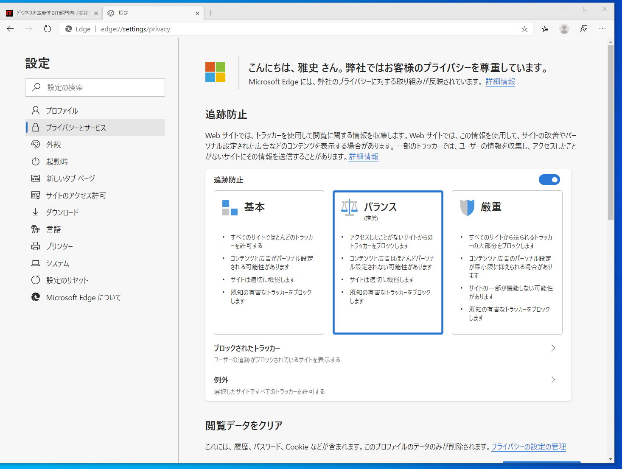Select プライバシーとサービス in sidebar
The height and width of the screenshot is (469, 622).
(95, 127)
